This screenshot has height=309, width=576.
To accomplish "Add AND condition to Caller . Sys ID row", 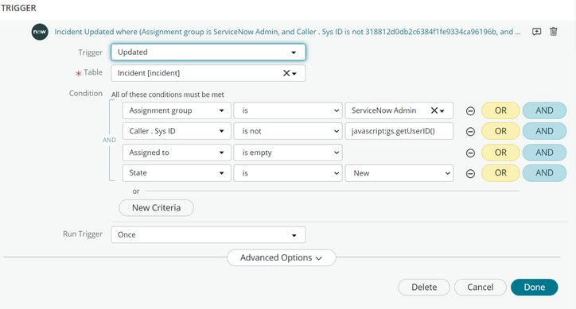I will click(544, 131).
